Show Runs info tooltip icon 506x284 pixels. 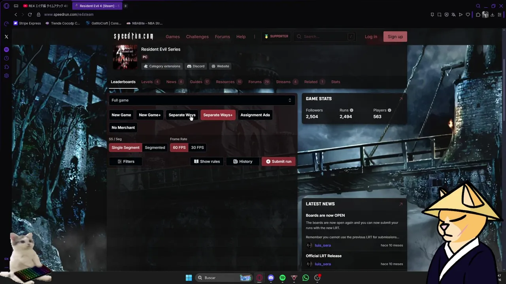[x=351, y=110]
